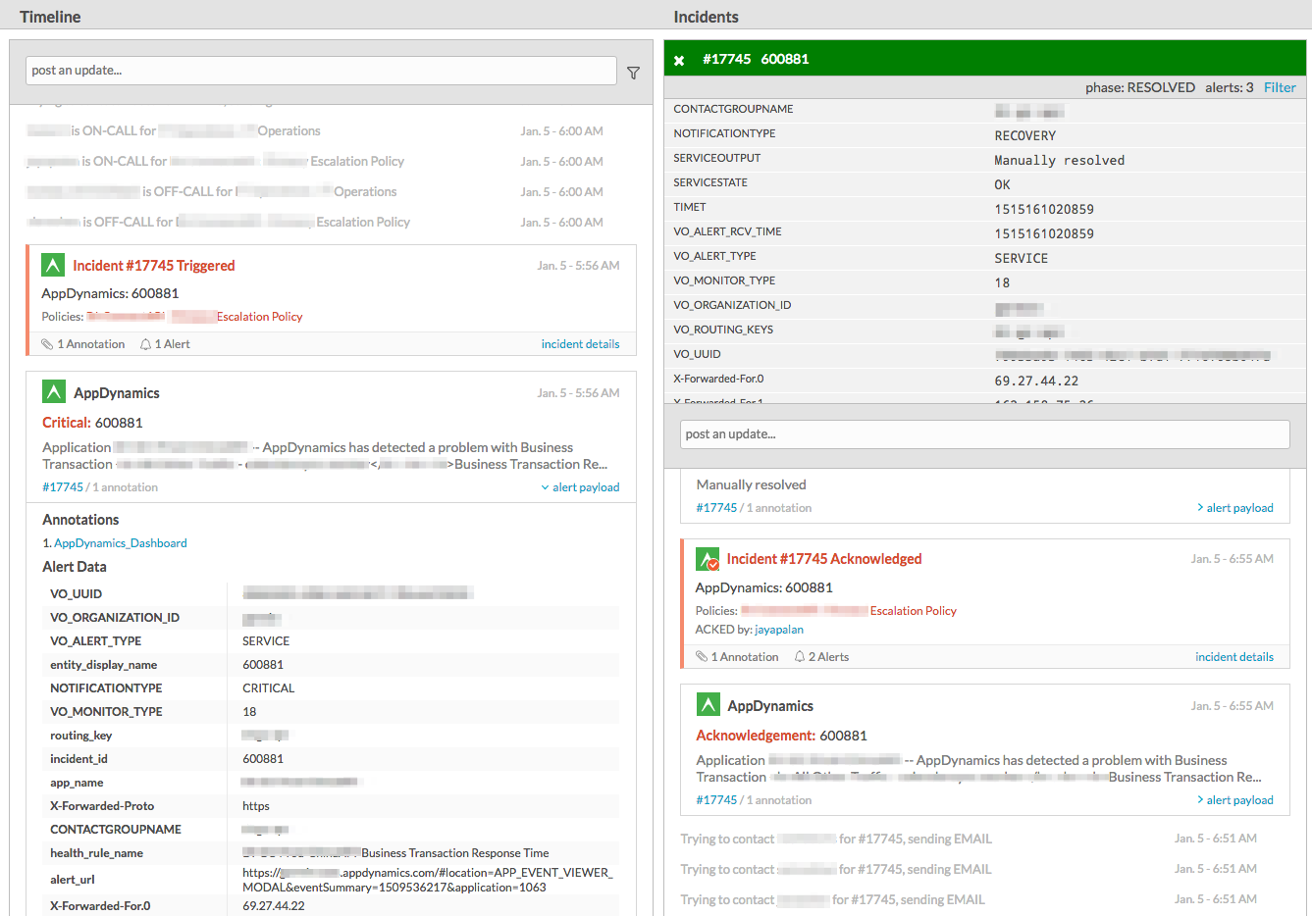This screenshot has height=916, width=1312.
Task: Click 1 Annotation on the Acknowledged card
Action: point(744,657)
